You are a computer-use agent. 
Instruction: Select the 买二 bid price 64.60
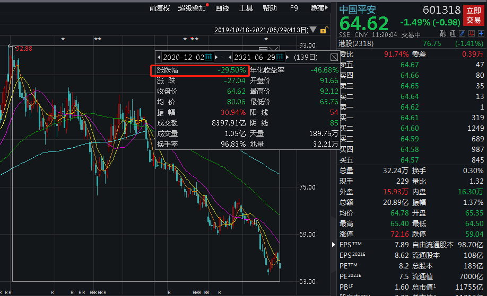(x=410, y=128)
